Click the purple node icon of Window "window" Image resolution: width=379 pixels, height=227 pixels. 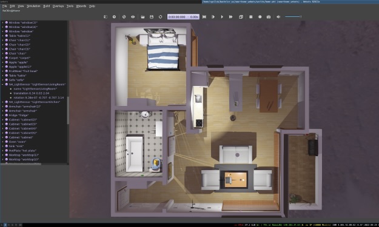[7, 31]
